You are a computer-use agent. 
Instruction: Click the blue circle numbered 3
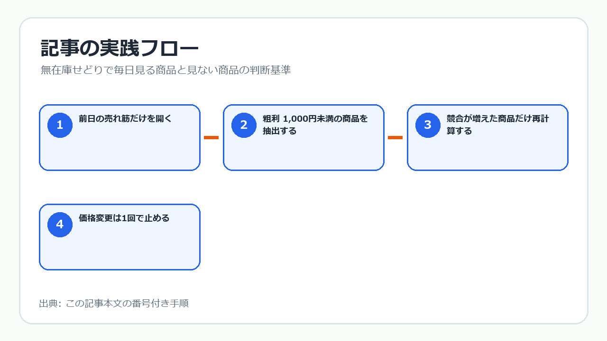428,125
